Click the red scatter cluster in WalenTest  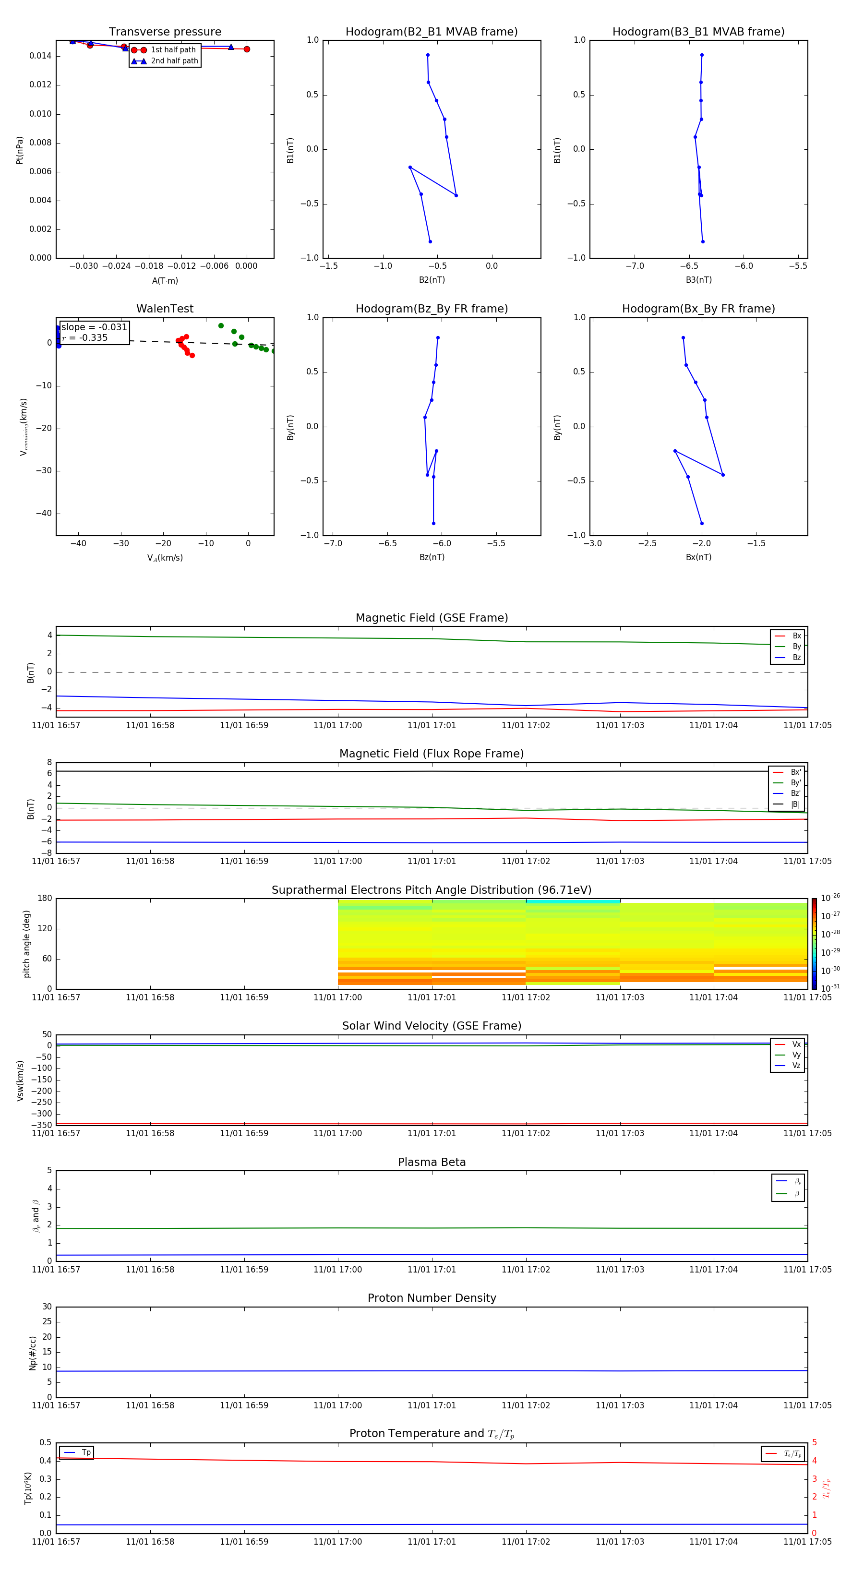(184, 346)
